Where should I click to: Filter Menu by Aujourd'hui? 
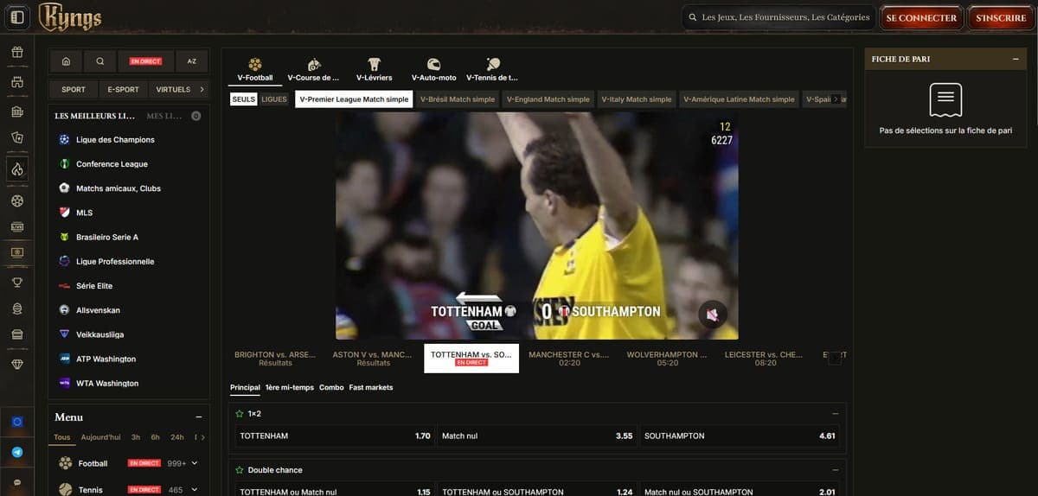coord(101,437)
